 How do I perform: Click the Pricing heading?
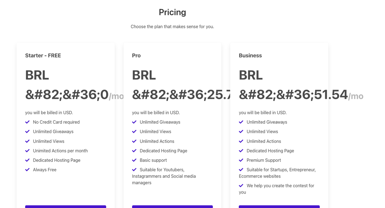pyautogui.click(x=172, y=12)
